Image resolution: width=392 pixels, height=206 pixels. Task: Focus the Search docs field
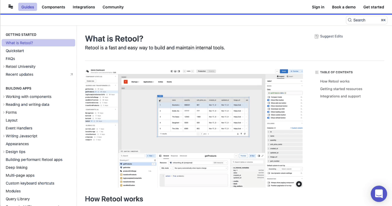pyautogui.click(x=367, y=20)
